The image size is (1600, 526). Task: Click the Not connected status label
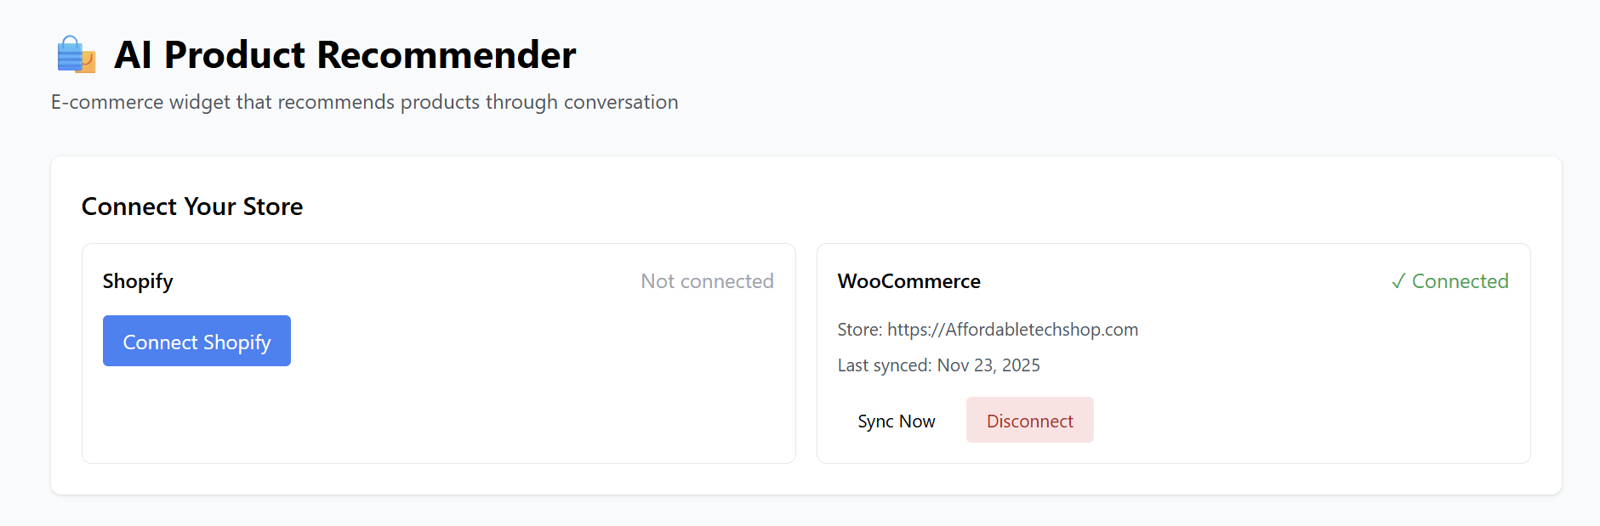pyautogui.click(x=707, y=281)
